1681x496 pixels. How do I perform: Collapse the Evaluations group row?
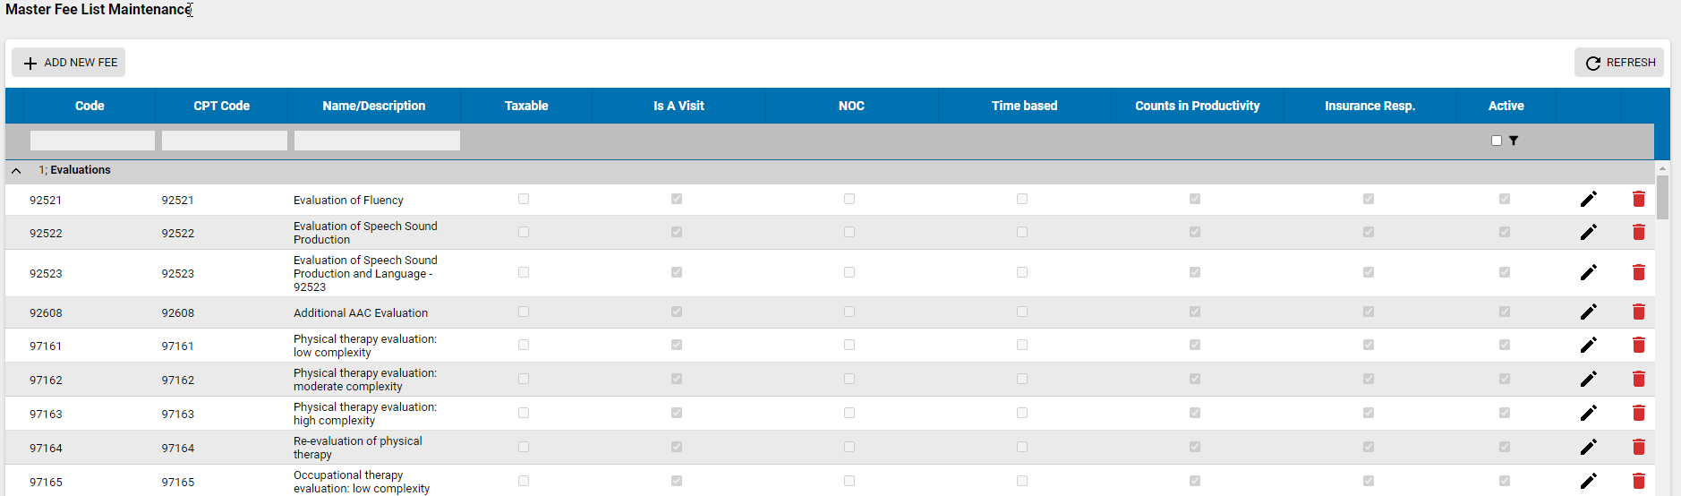click(x=16, y=170)
